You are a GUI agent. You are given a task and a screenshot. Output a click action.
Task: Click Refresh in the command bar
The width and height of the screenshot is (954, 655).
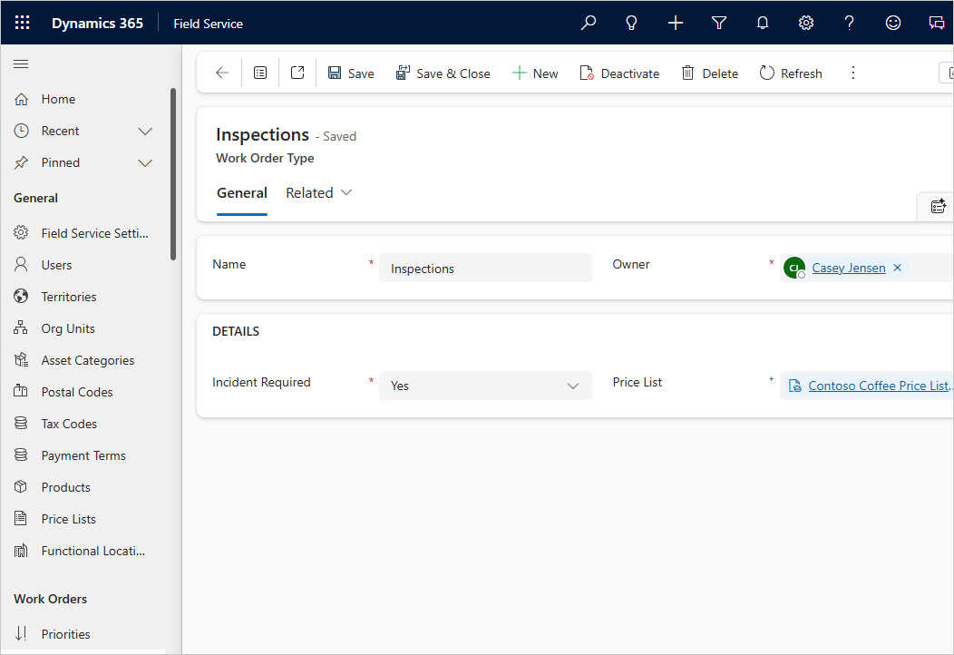(x=791, y=73)
